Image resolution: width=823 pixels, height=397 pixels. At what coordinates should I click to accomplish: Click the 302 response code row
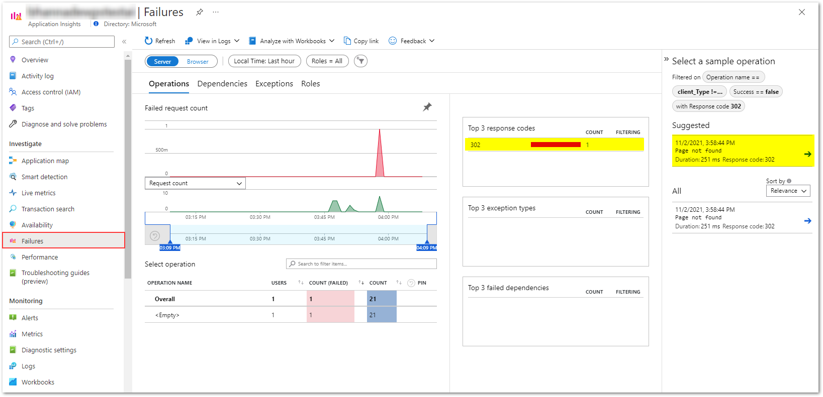(555, 145)
